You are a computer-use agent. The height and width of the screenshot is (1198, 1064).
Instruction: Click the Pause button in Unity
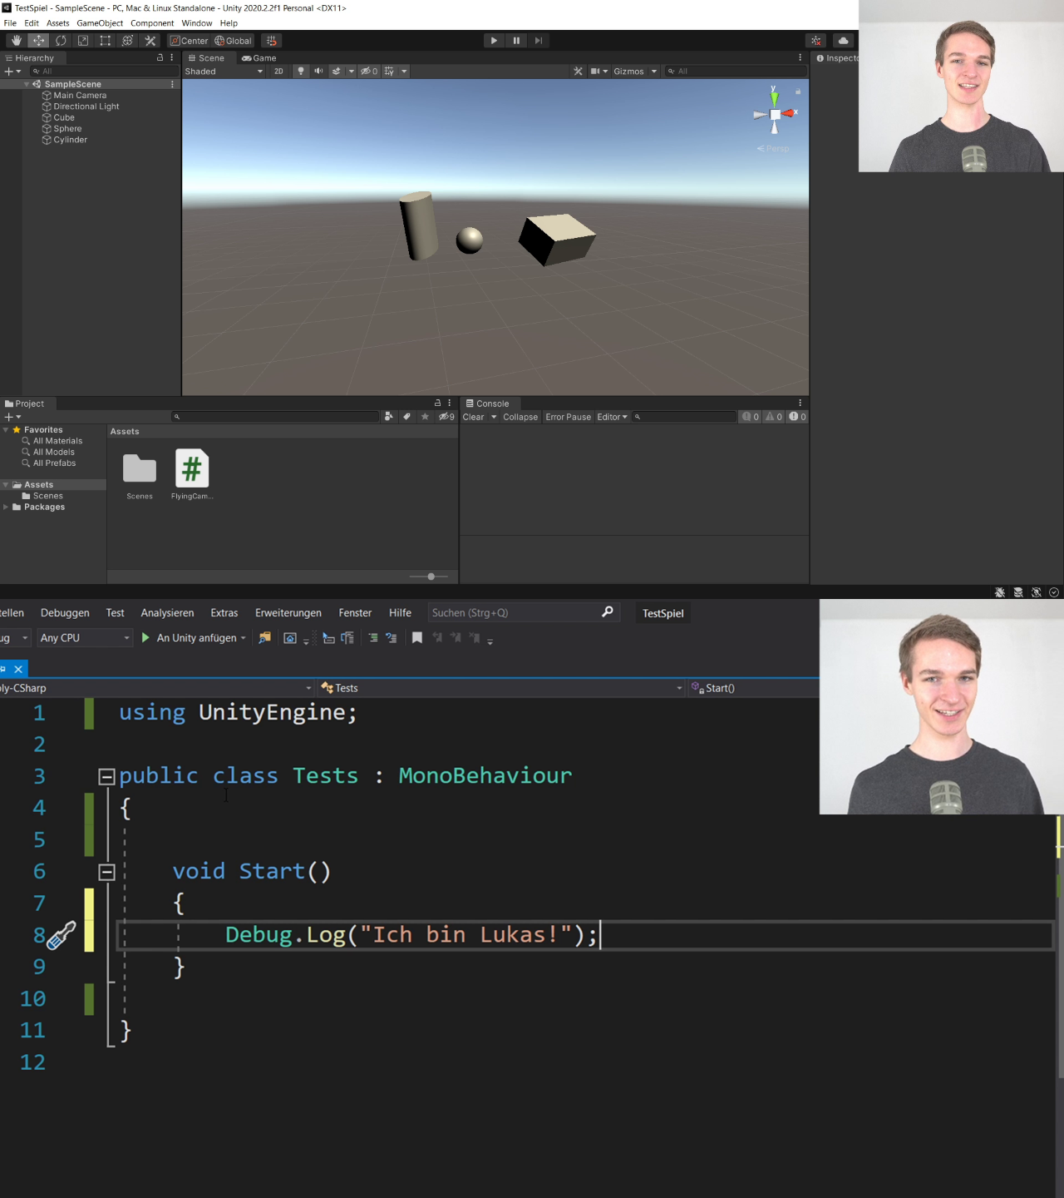(x=516, y=41)
